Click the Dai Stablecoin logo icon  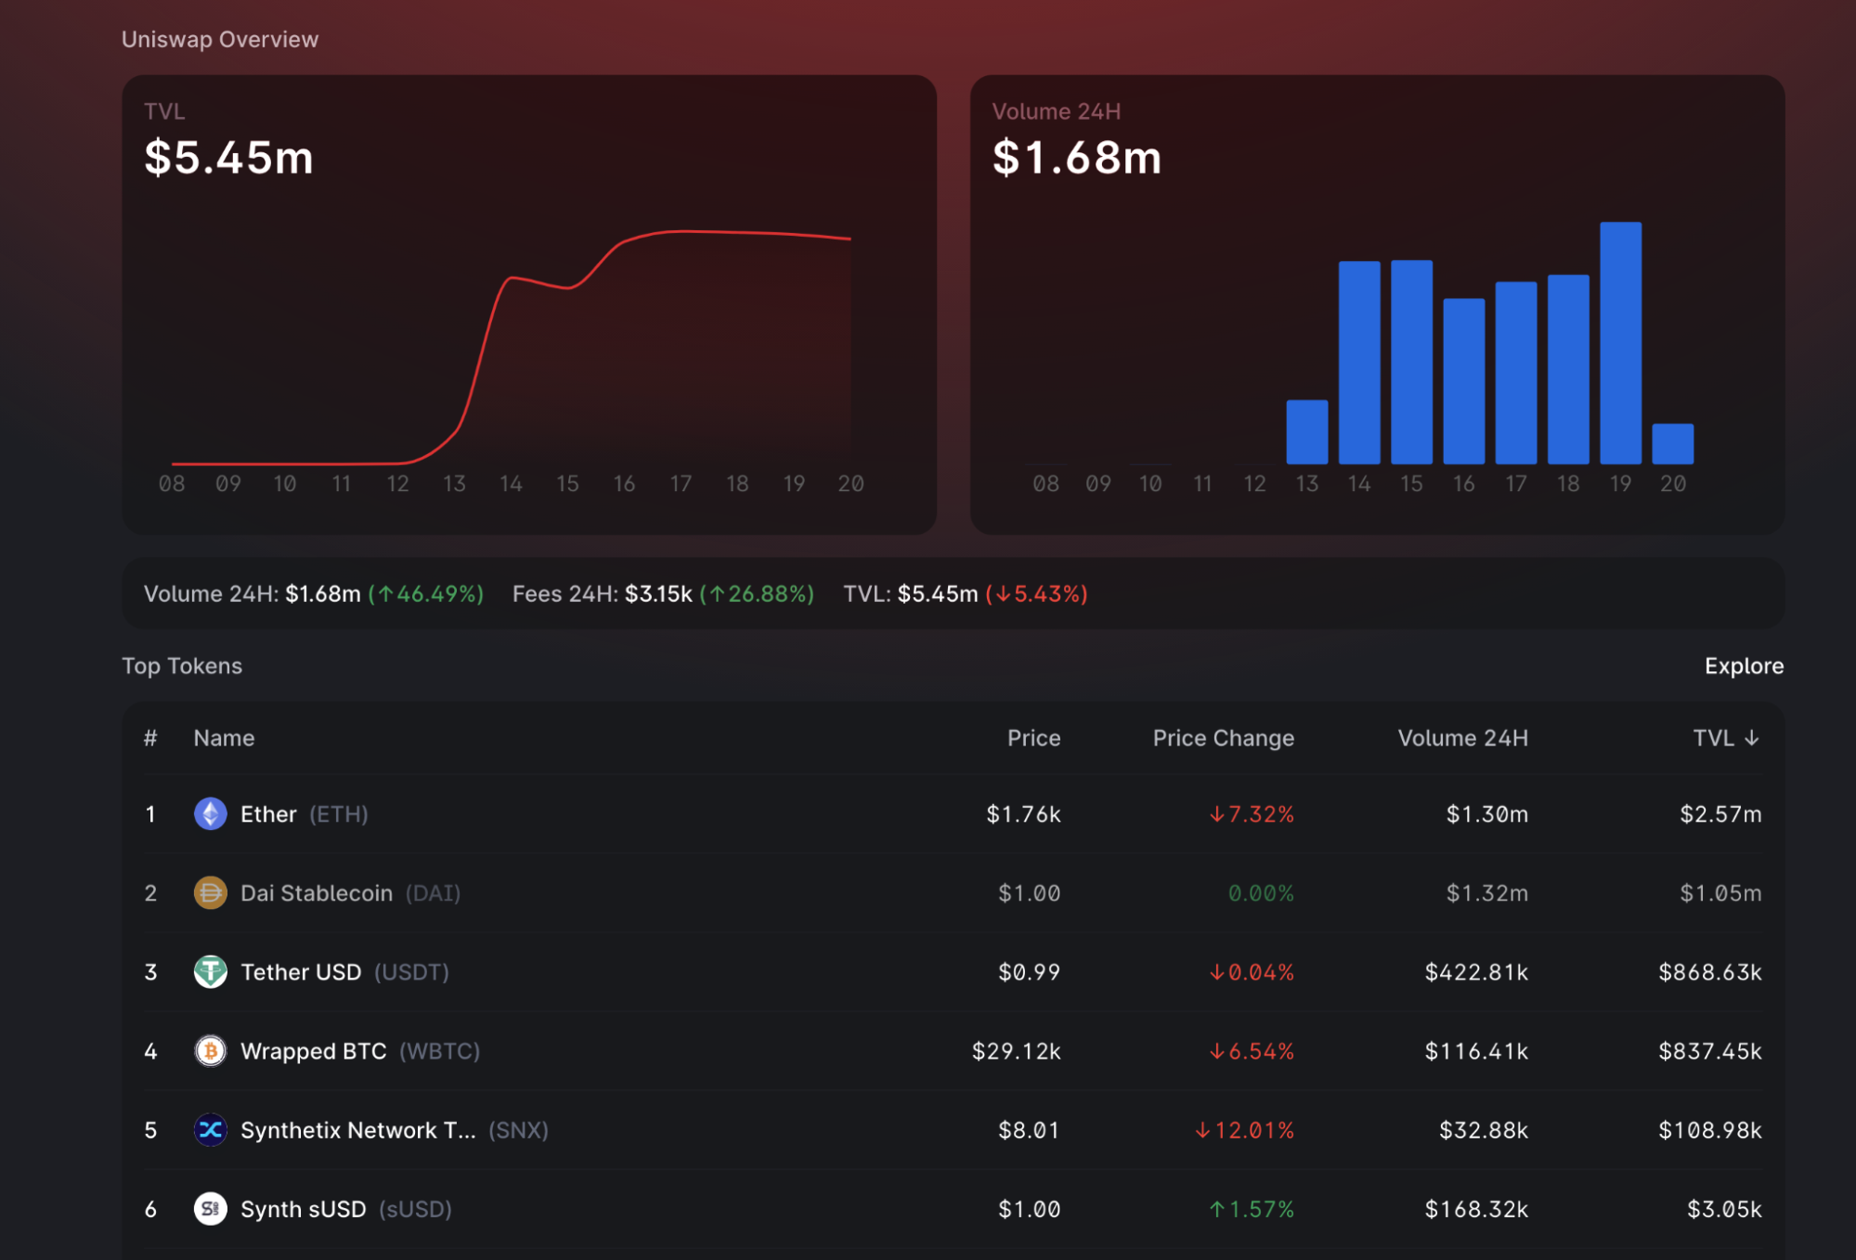[x=211, y=893]
